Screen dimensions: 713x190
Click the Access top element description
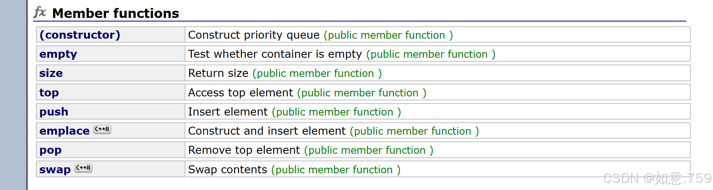[240, 92]
